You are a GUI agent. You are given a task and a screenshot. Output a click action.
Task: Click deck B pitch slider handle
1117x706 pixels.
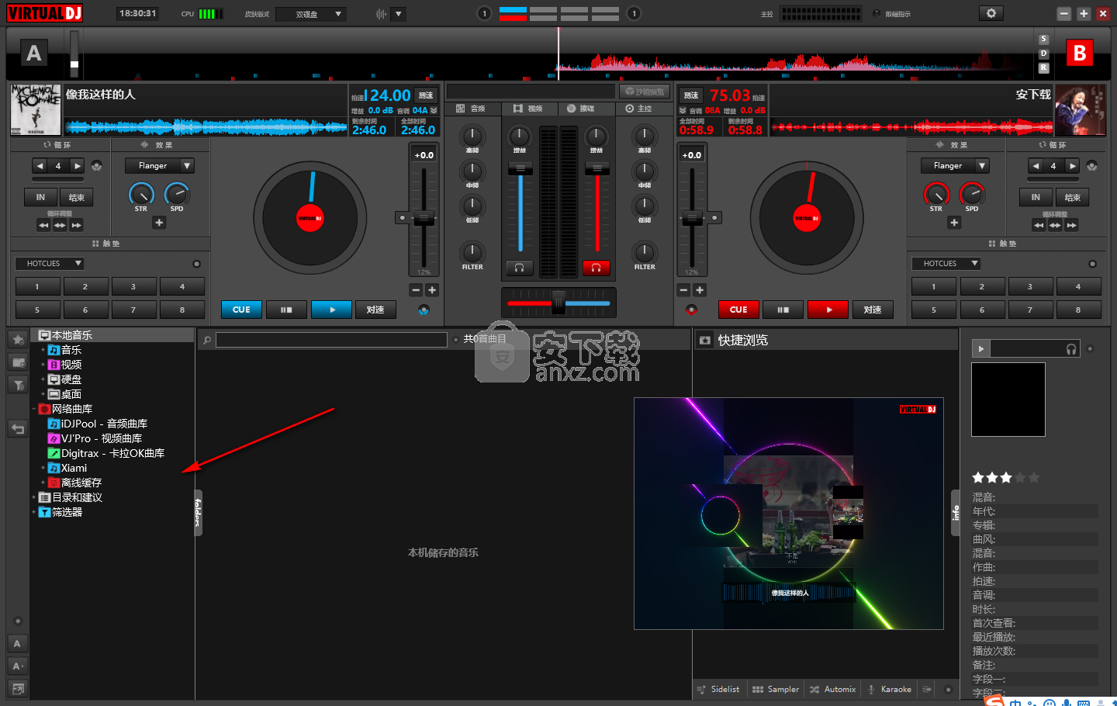coord(691,218)
